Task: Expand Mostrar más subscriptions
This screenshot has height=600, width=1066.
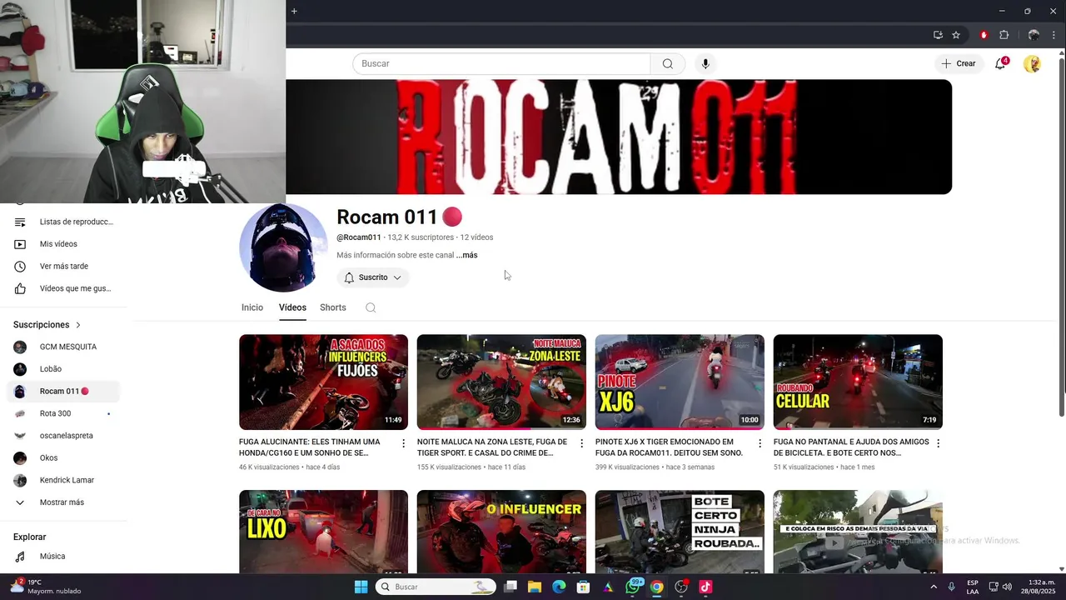Action: 60,502
